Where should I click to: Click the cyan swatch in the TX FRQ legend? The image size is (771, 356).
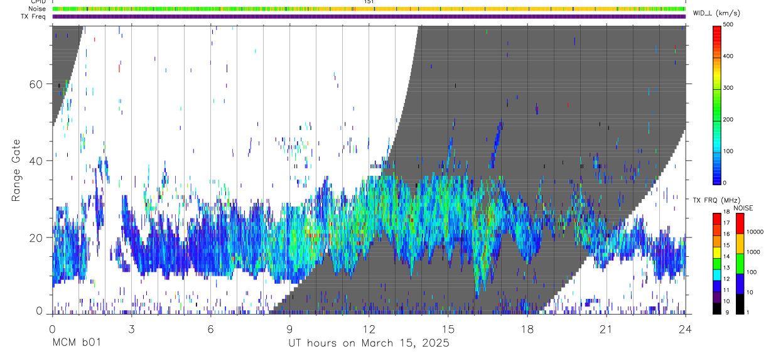pyautogui.click(x=717, y=275)
